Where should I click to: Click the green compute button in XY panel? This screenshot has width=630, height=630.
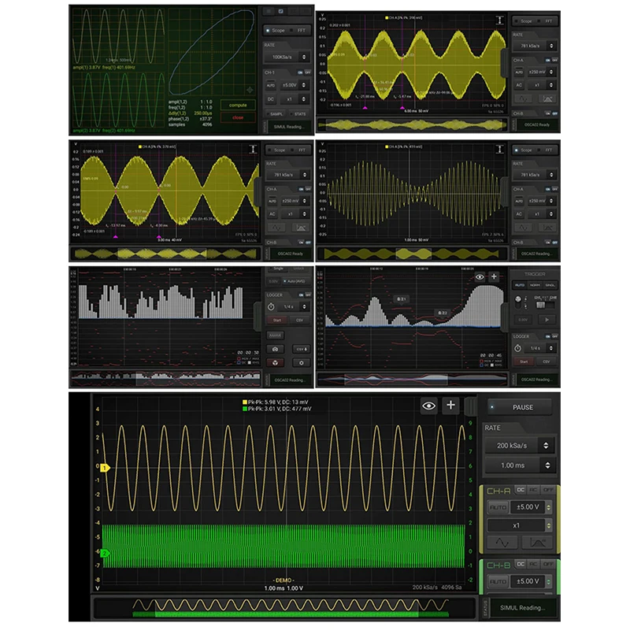[x=238, y=106]
